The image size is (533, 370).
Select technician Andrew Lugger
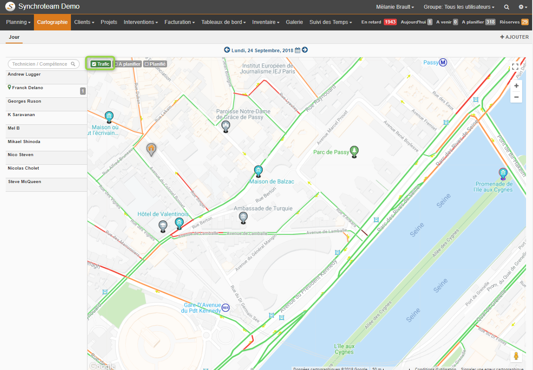point(47,77)
